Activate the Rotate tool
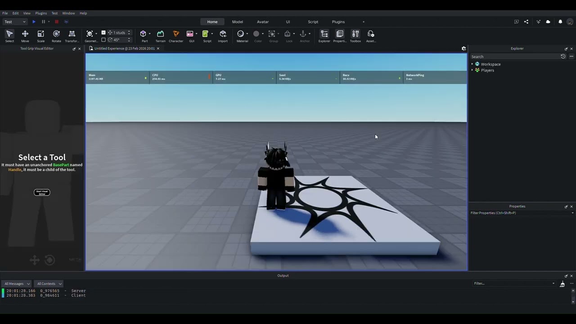 coord(56,36)
